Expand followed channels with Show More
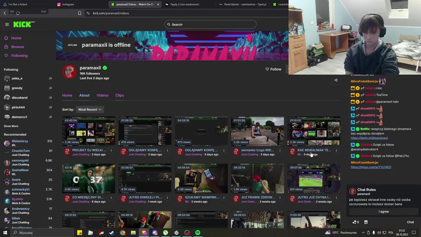Viewport: 421px width, 237px height. (x=11, y=126)
